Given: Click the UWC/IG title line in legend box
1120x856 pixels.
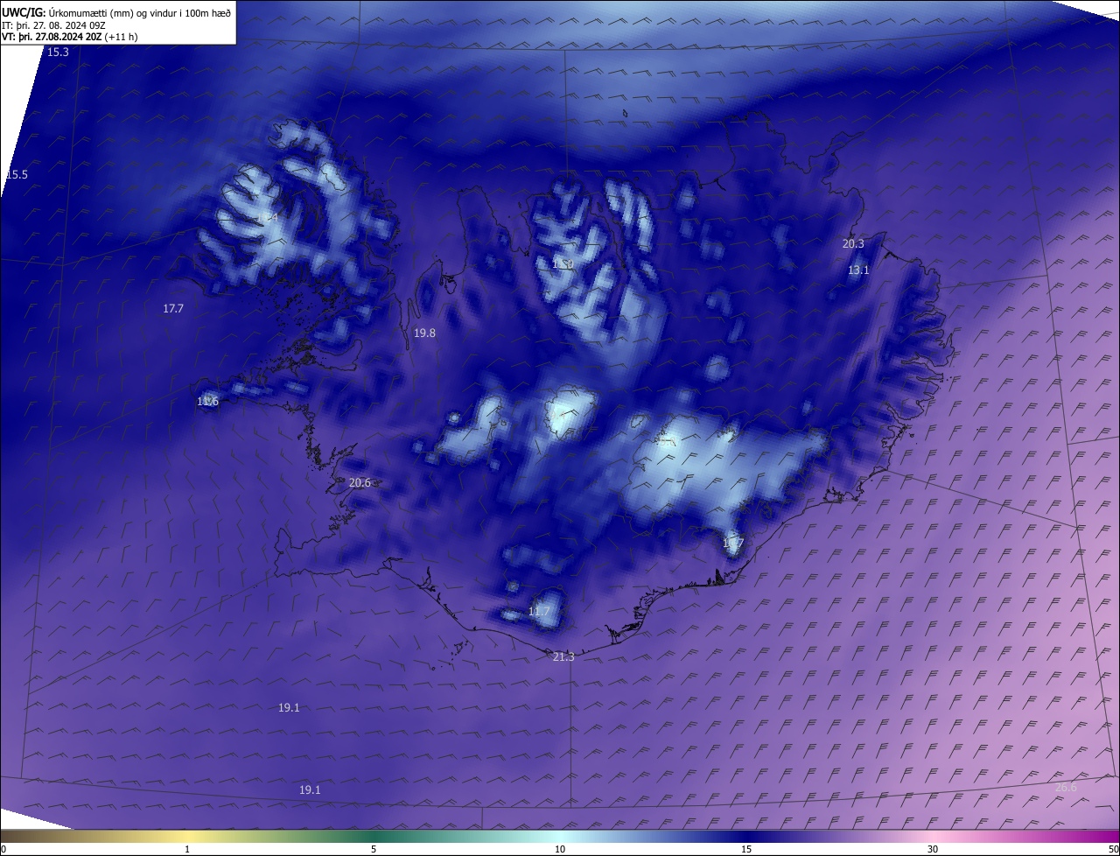Looking at the screenshot, I should [116, 13].
